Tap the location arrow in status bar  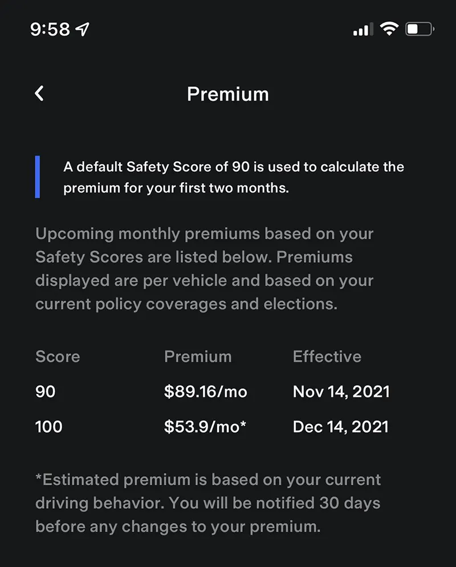coord(83,29)
